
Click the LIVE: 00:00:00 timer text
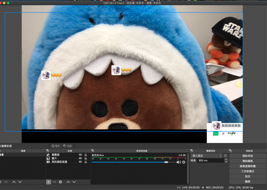(191, 187)
